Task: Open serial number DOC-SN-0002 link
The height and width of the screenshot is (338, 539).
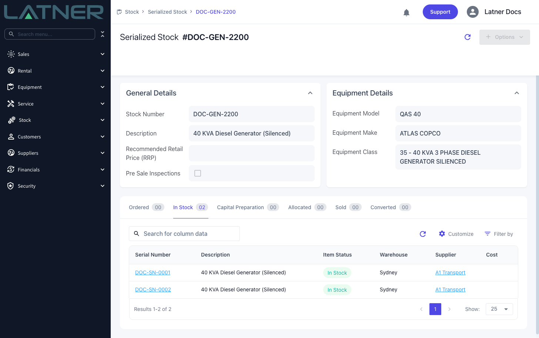Action: click(x=153, y=290)
